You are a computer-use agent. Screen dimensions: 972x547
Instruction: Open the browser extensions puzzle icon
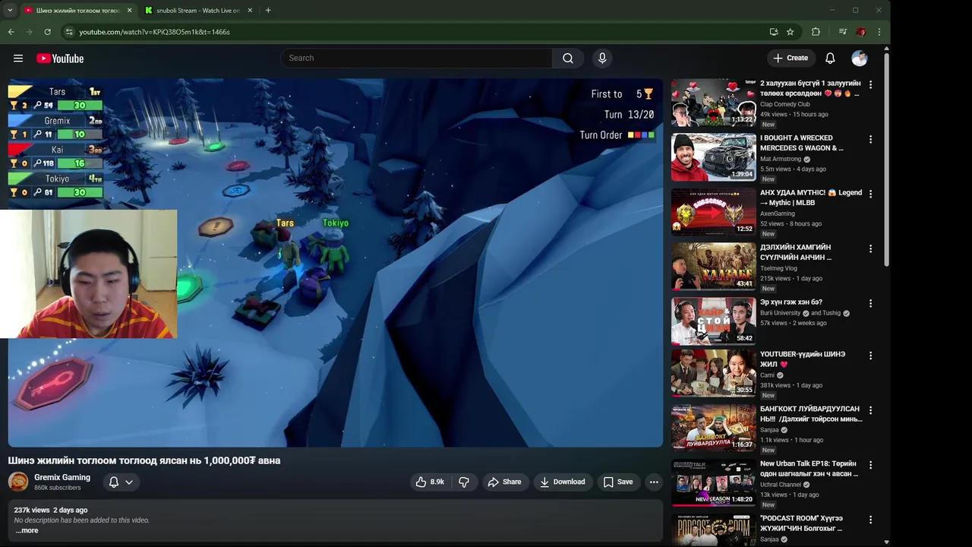pyautogui.click(x=816, y=32)
